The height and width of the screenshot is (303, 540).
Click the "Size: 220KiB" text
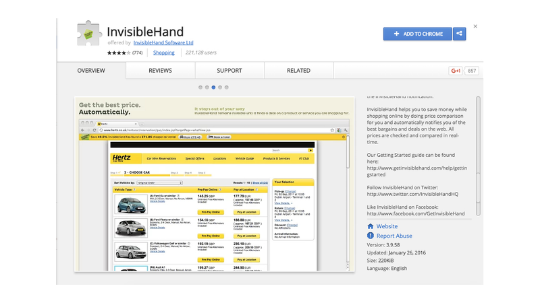click(380, 261)
